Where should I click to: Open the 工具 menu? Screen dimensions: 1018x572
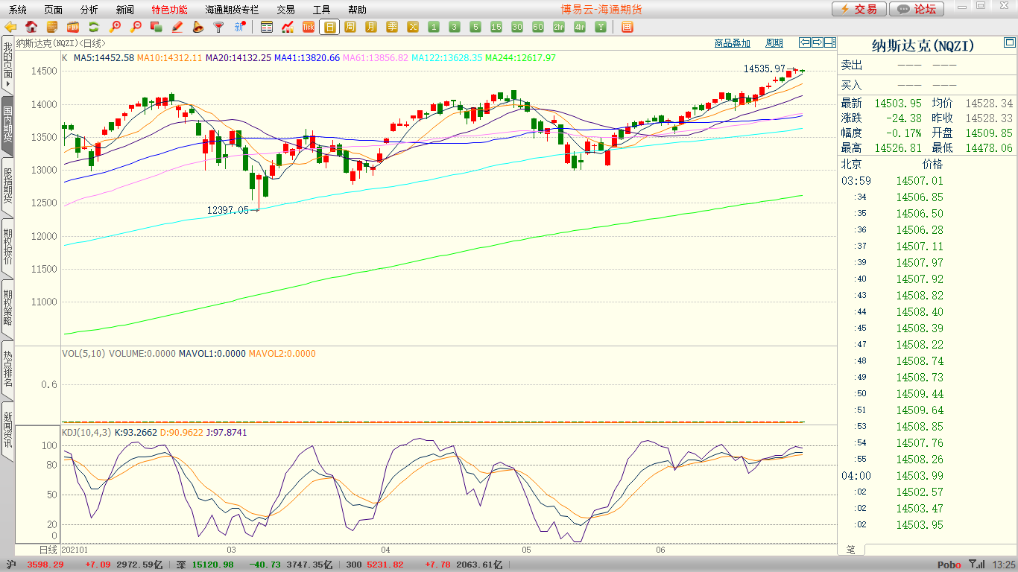tap(321, 10)
